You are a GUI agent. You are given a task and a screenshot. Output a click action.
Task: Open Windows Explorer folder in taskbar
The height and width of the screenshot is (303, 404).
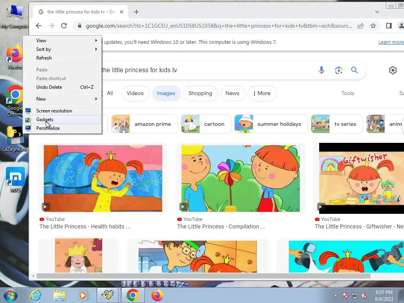pyautogui.click(x=60, y=295)
